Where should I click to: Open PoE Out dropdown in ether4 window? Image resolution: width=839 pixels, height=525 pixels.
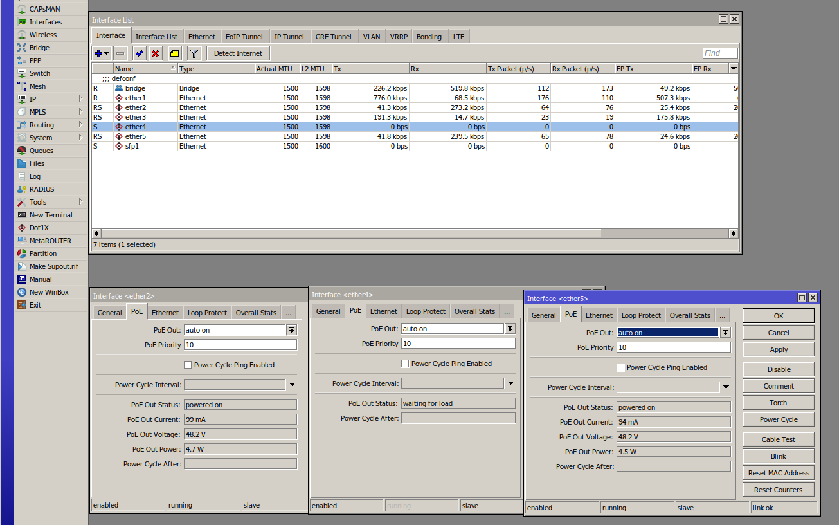click(510, 329)
